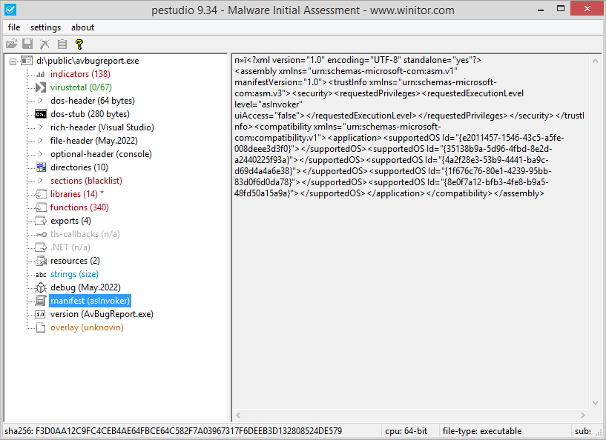Click the libraries icon

tap(41, 194)
